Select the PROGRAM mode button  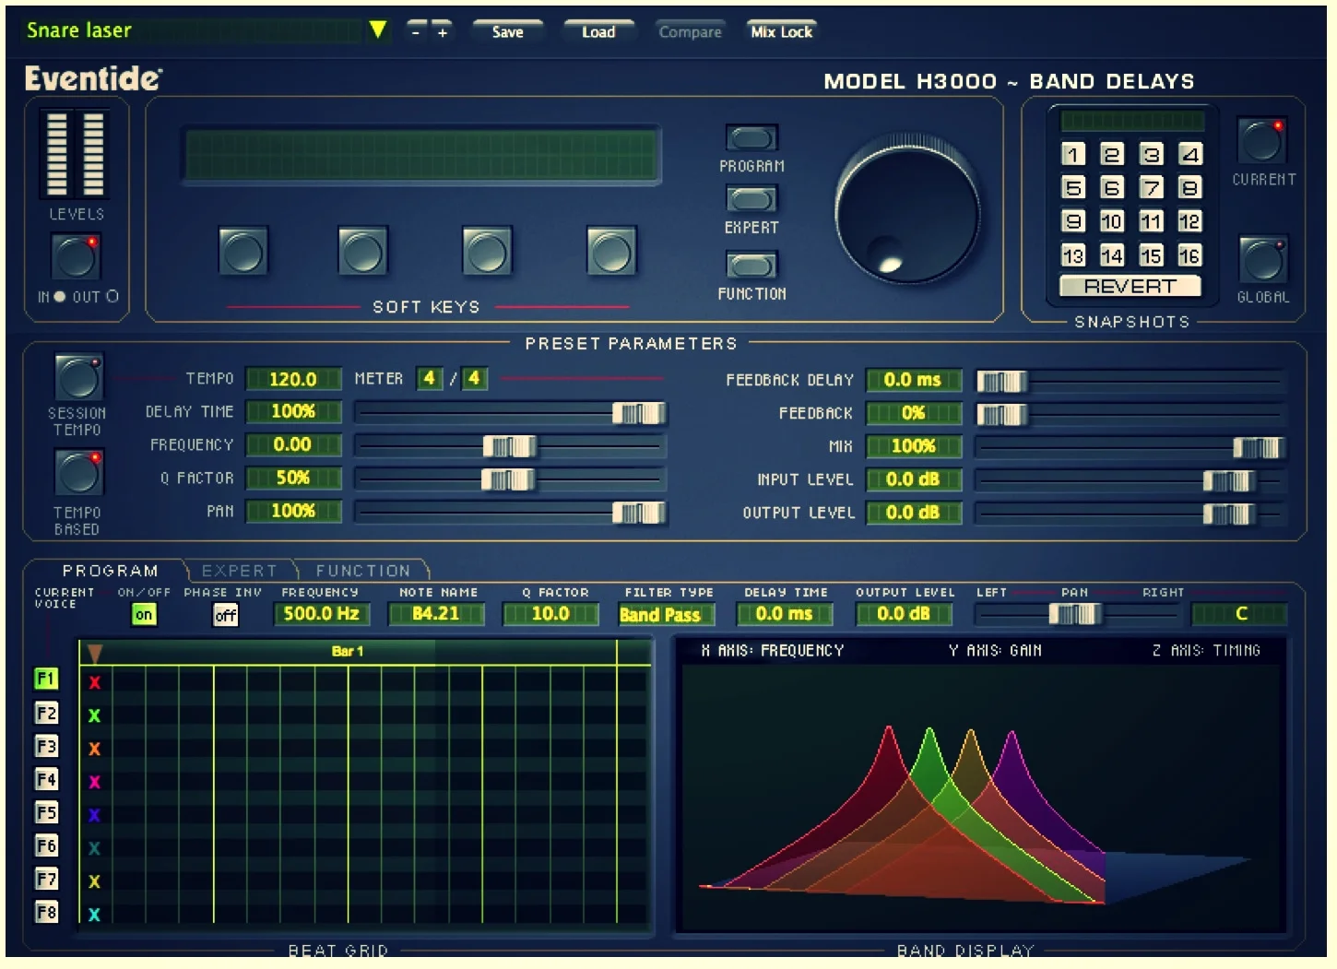point(751,138)
